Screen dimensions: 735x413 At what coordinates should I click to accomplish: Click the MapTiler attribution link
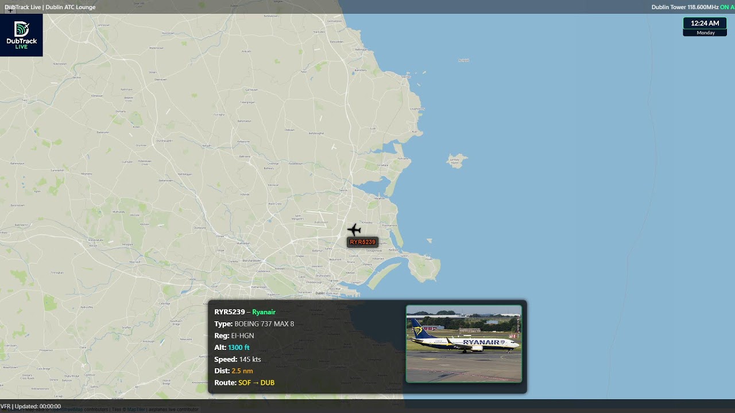(136, 410)
